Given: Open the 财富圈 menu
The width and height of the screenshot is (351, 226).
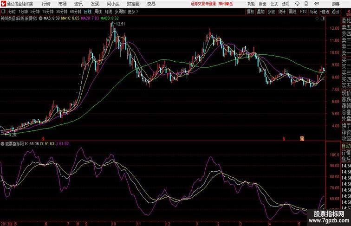Looking at the screenshot, I should click(133, 4).
